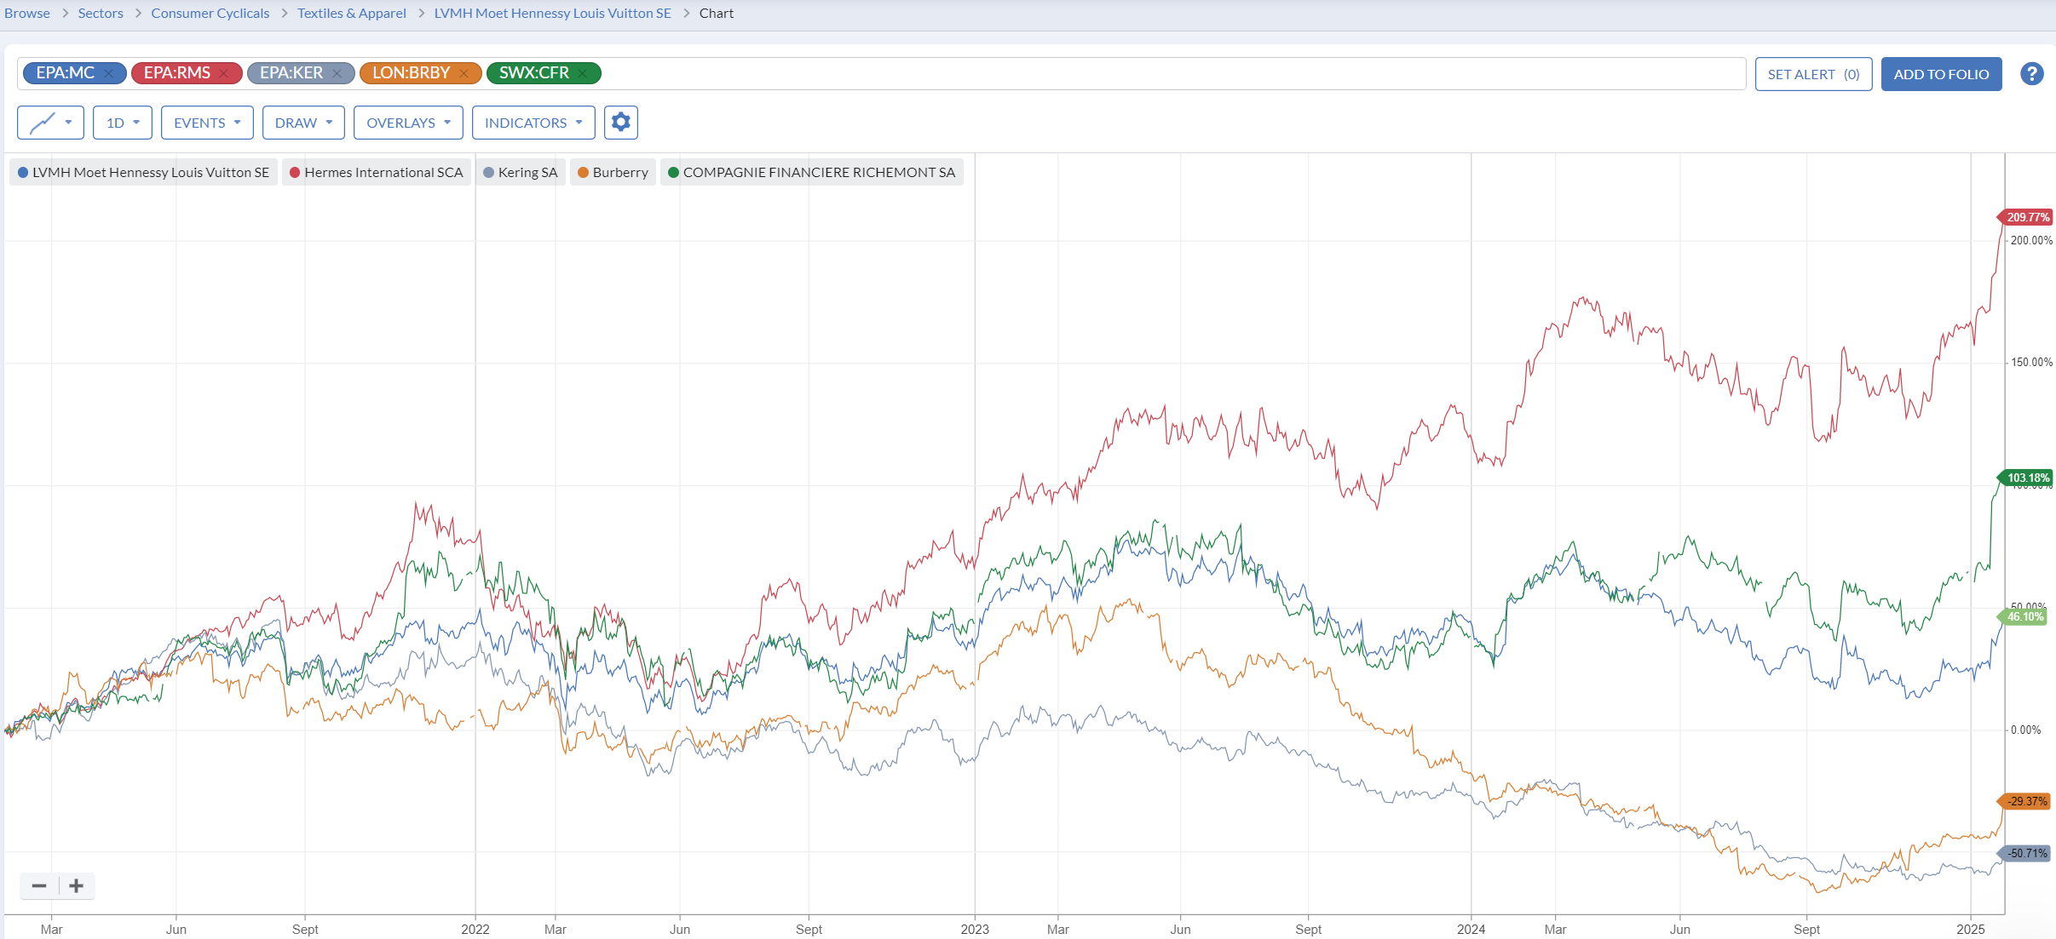The height and width of the screenshot is (939, 2056).
Task: Click the EPA:MC ticker chip label
Action: click(65, 73)
